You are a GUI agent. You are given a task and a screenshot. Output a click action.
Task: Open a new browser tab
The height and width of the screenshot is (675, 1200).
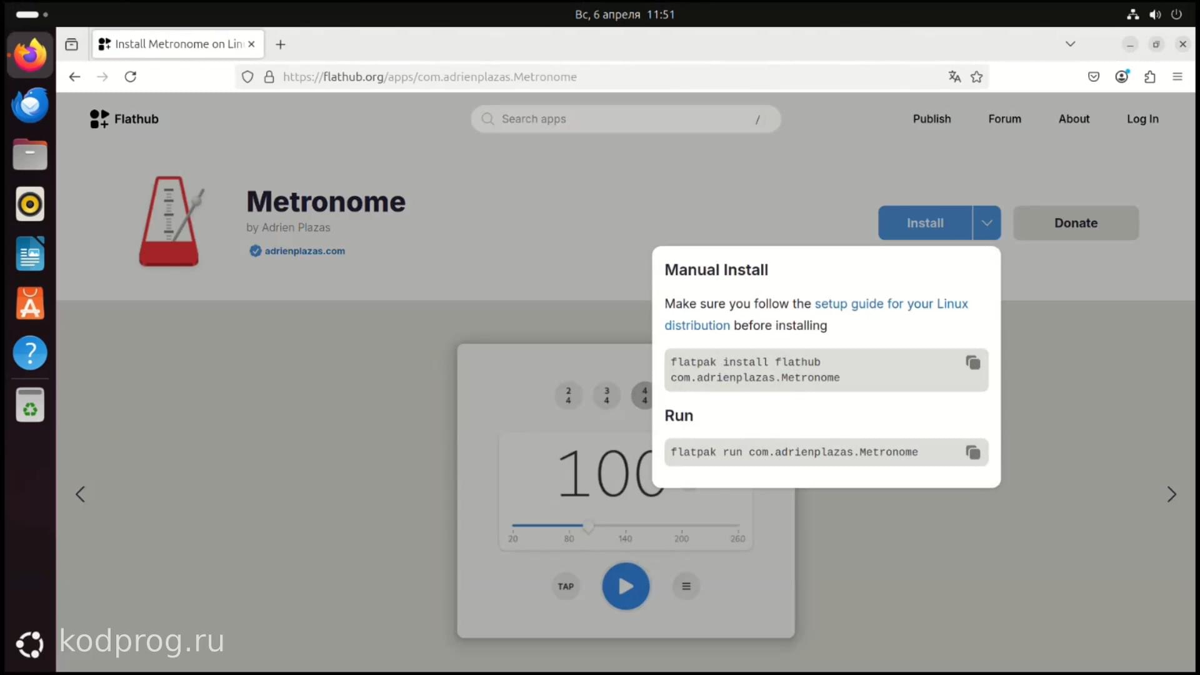click(281, 44)
